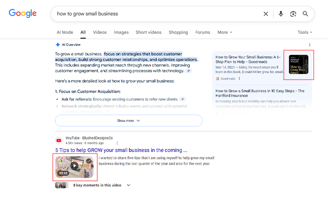The width and height of the screenshot is (330, 198).
Task: Open '5 Tips to help GROW your small business' result
Action: 121,150
